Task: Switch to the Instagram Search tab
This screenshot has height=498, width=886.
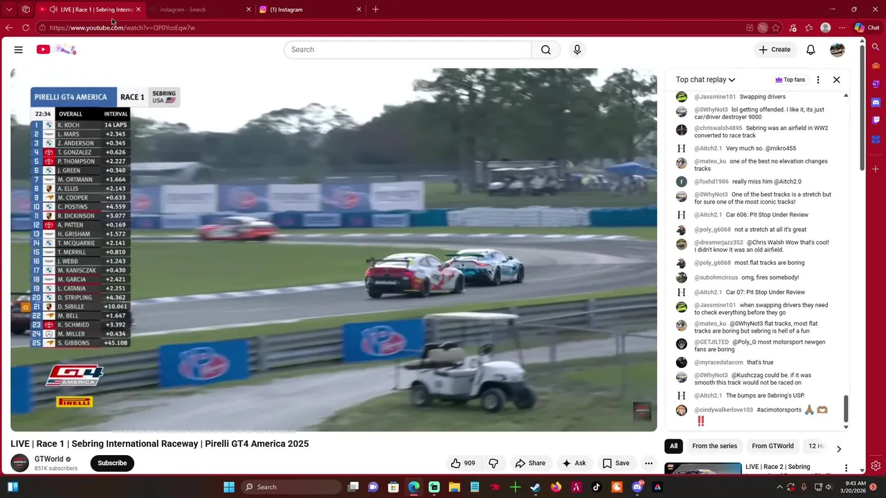Action: [x=201, y=10]
